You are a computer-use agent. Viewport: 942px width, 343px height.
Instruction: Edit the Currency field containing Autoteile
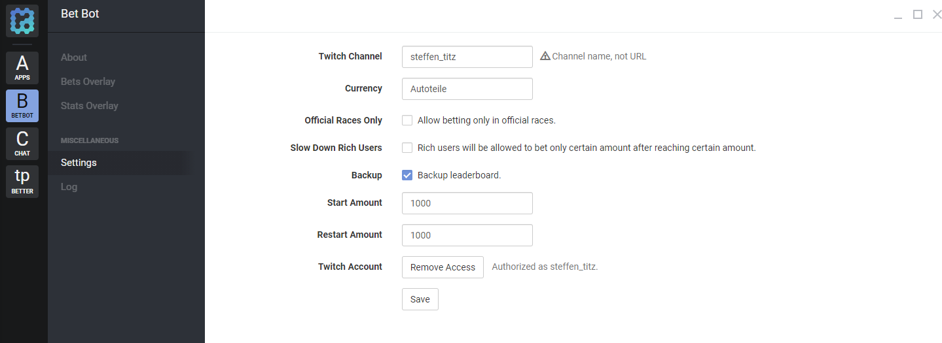467,89
